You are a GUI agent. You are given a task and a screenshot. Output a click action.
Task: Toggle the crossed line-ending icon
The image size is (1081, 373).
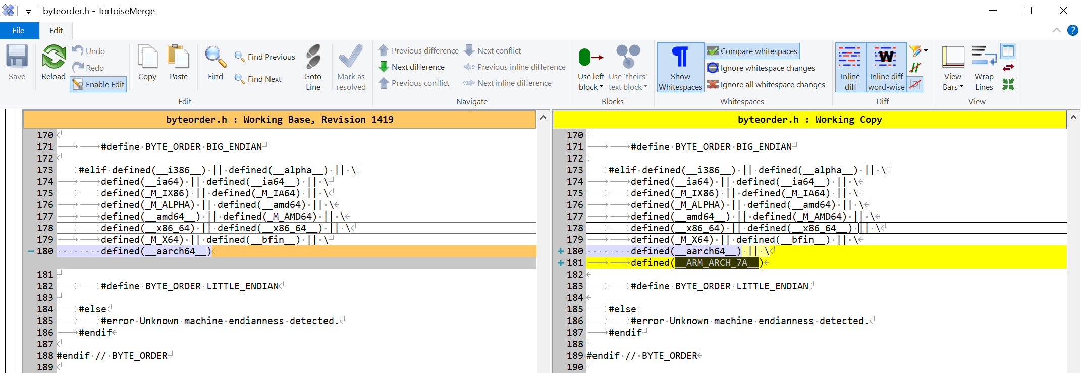pyautogui.click(x=915, y=84)
